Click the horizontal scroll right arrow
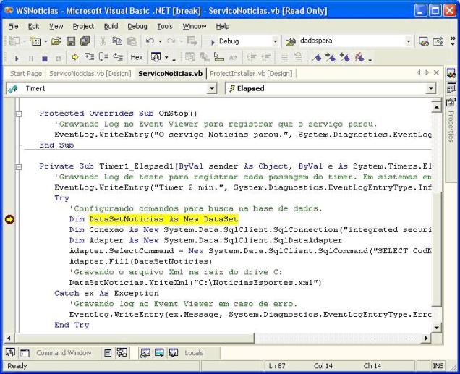Screen dimensions: 460x374 pyautogui.click(x=426, y=339)
